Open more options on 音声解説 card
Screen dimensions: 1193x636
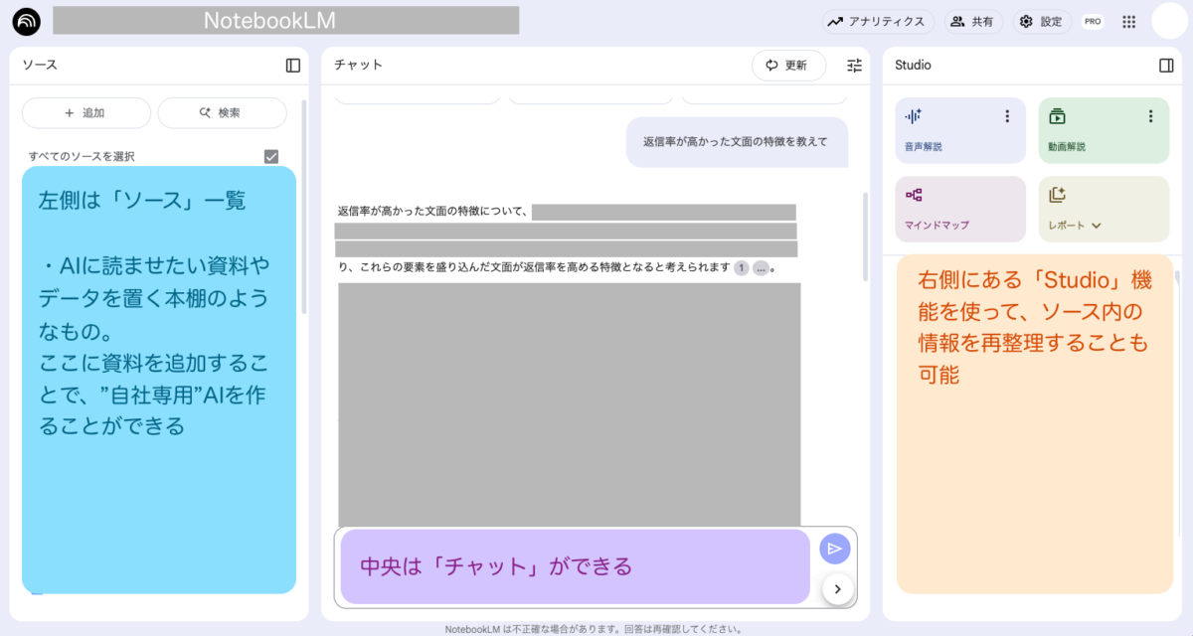[1007, 116]
